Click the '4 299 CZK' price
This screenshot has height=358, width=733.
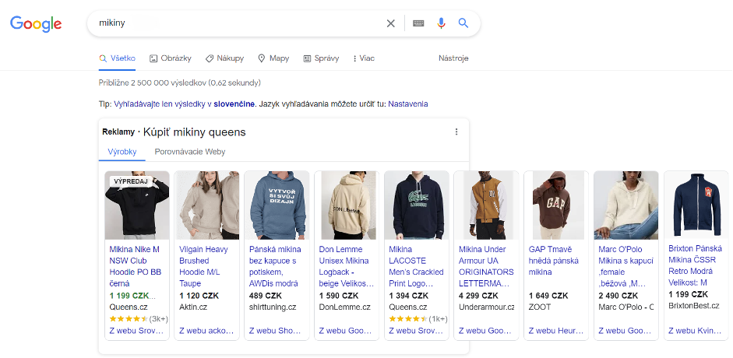tap(478, 296)
